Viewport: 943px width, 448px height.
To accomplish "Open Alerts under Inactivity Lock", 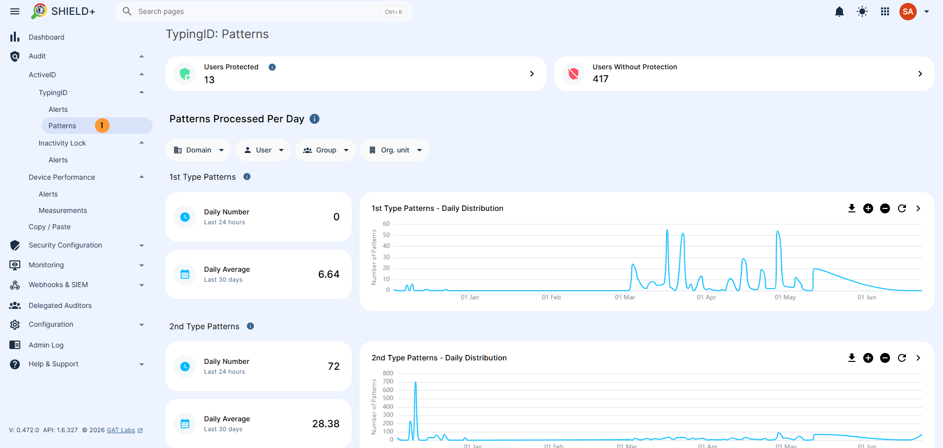I will [x=58, y=160].
